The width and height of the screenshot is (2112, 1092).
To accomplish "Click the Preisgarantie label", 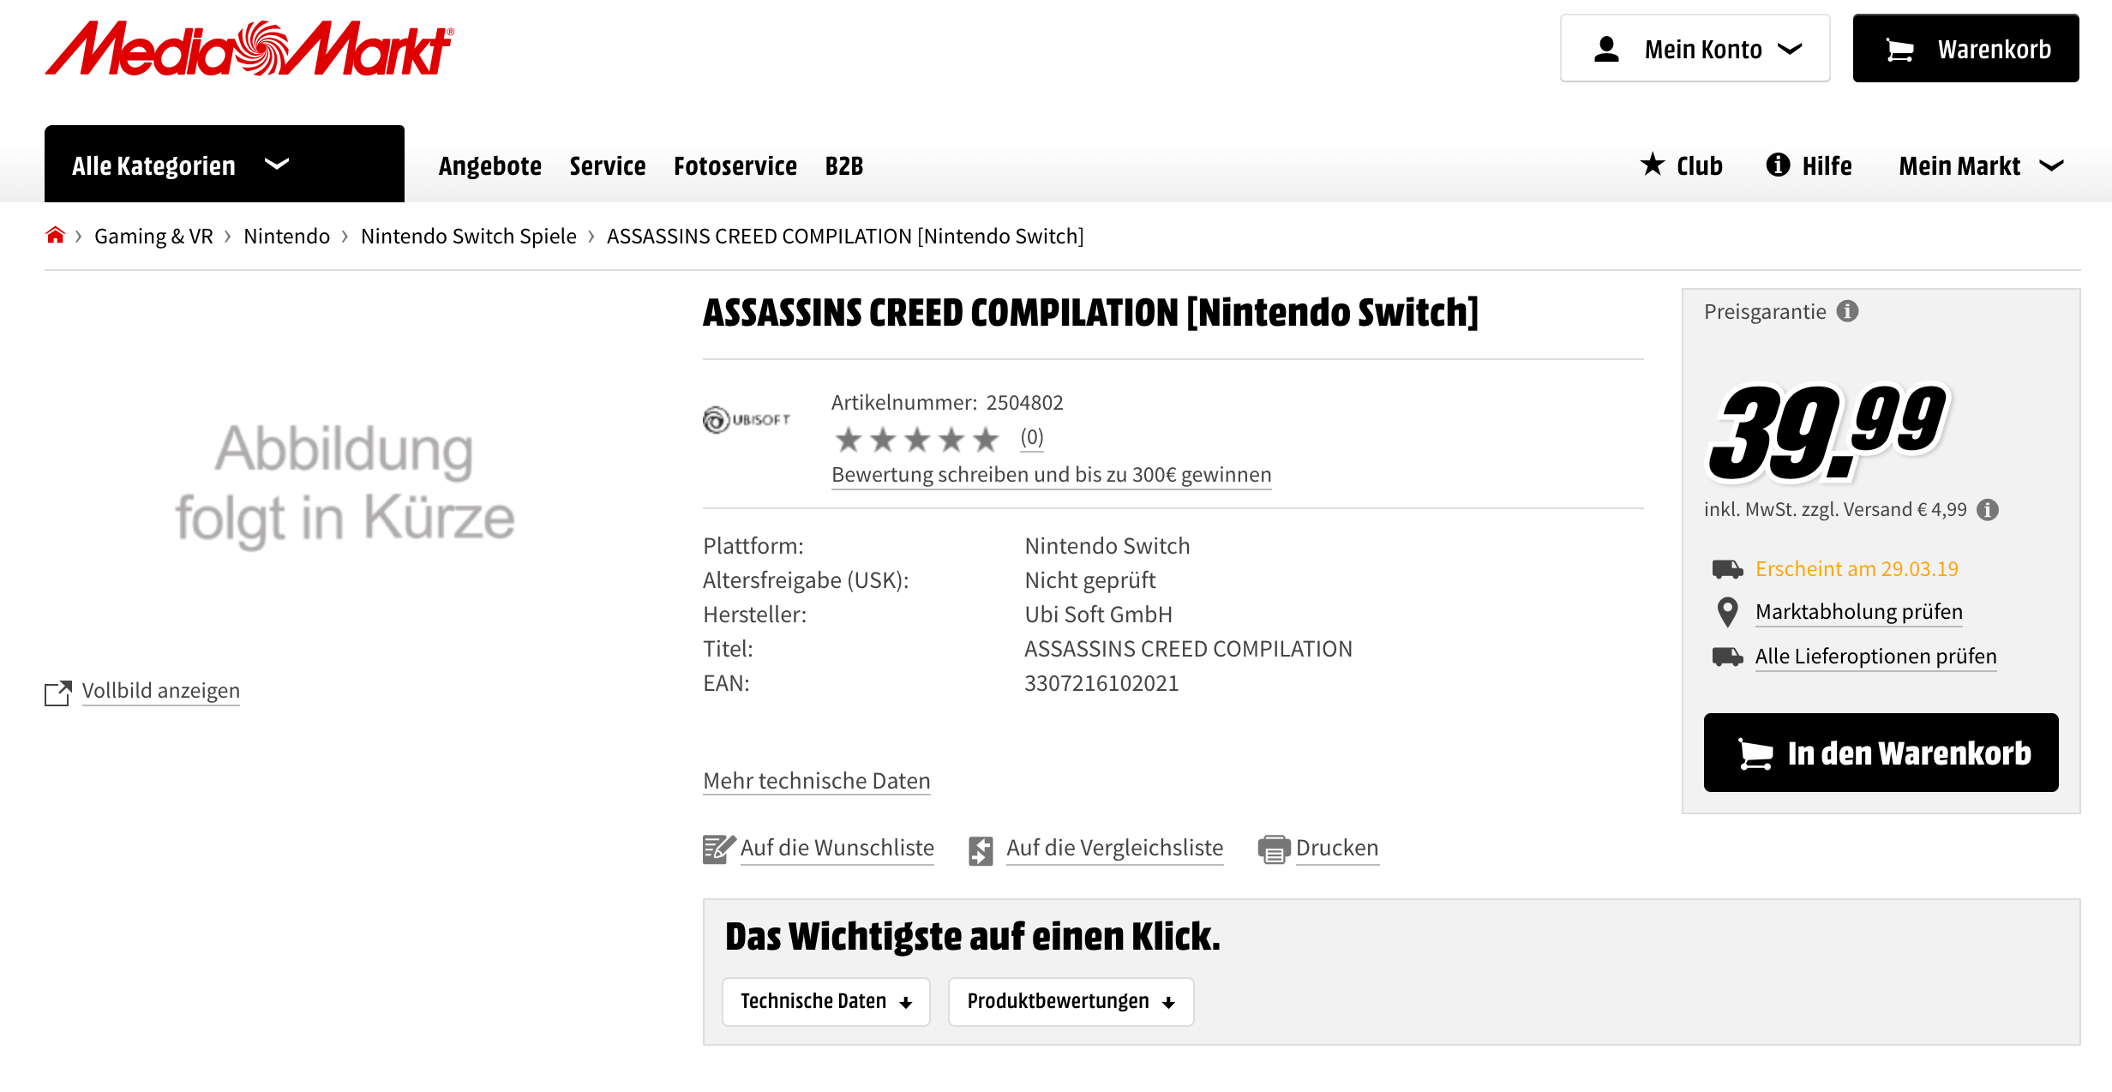I will tap(1765, 312).
